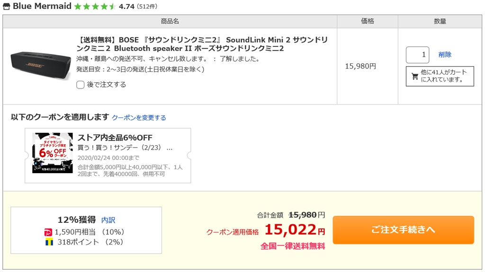Viewport: 485px width, 272px height.
Task: Click the store icon beside Blue Mermaid
Action: click(x=7, y=6)
